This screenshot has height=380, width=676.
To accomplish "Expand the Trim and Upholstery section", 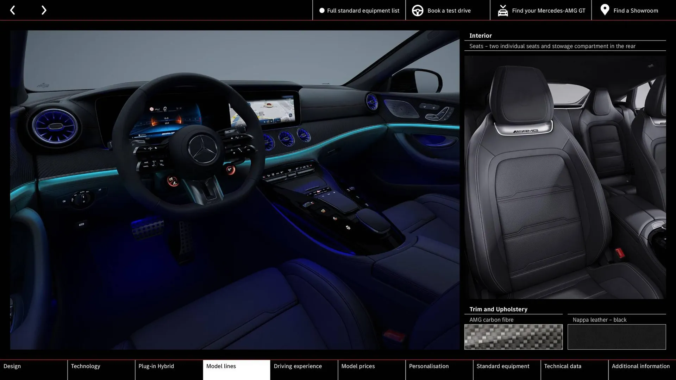I will [x=498, y=309].
